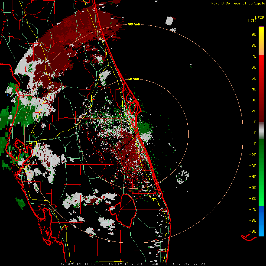Click "STORM RELATIVE VELOCITY" in the bottom caption
266x266 pixels.
(x=92, y=264)
